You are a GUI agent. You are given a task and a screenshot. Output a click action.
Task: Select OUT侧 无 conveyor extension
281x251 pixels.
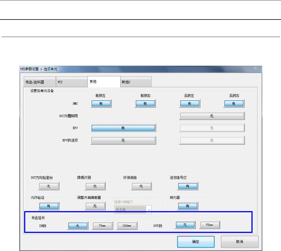(185, 225)
